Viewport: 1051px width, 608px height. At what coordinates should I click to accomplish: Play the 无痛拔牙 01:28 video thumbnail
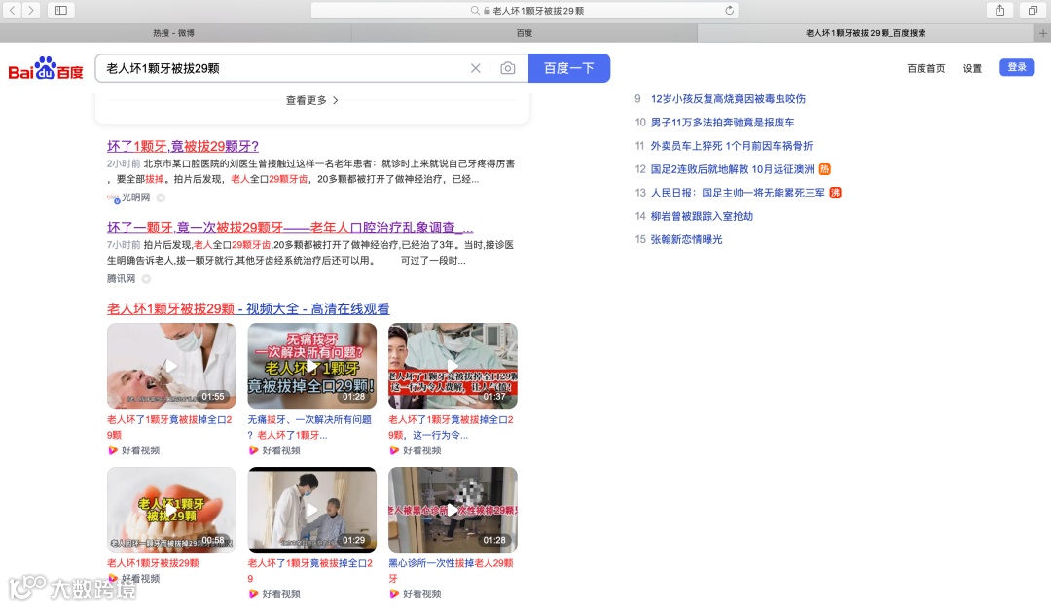pyautogui.click(x=312, y=366)
